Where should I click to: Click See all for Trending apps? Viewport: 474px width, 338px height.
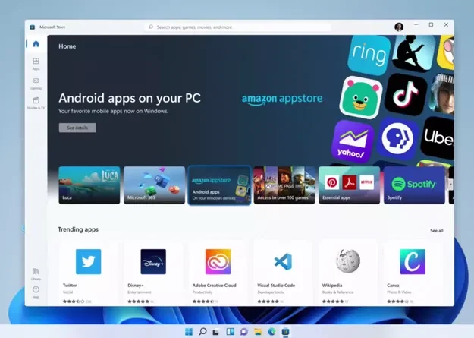(437, 231)
